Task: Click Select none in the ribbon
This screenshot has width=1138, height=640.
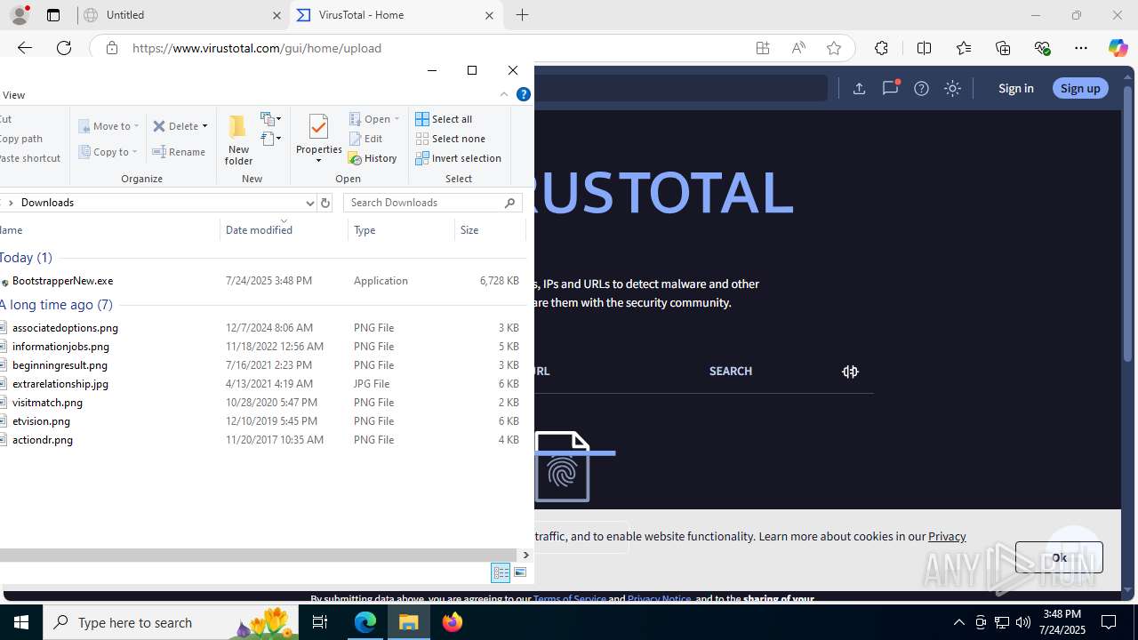Action: (451, 139)
